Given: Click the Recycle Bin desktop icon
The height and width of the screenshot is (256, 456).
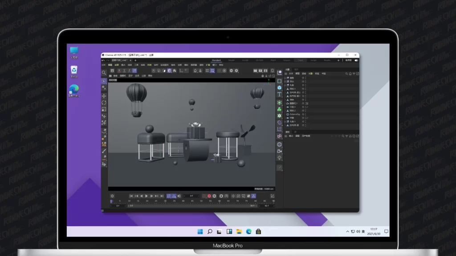Looking at the screenshot, I should coord(74,70).
